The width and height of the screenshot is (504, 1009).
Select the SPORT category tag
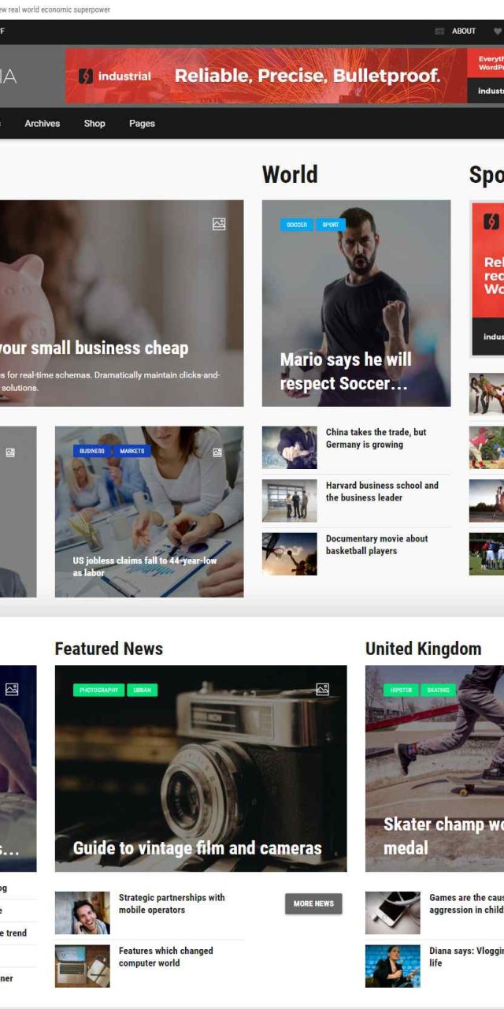pyautogui.click(x=331, y=225)
